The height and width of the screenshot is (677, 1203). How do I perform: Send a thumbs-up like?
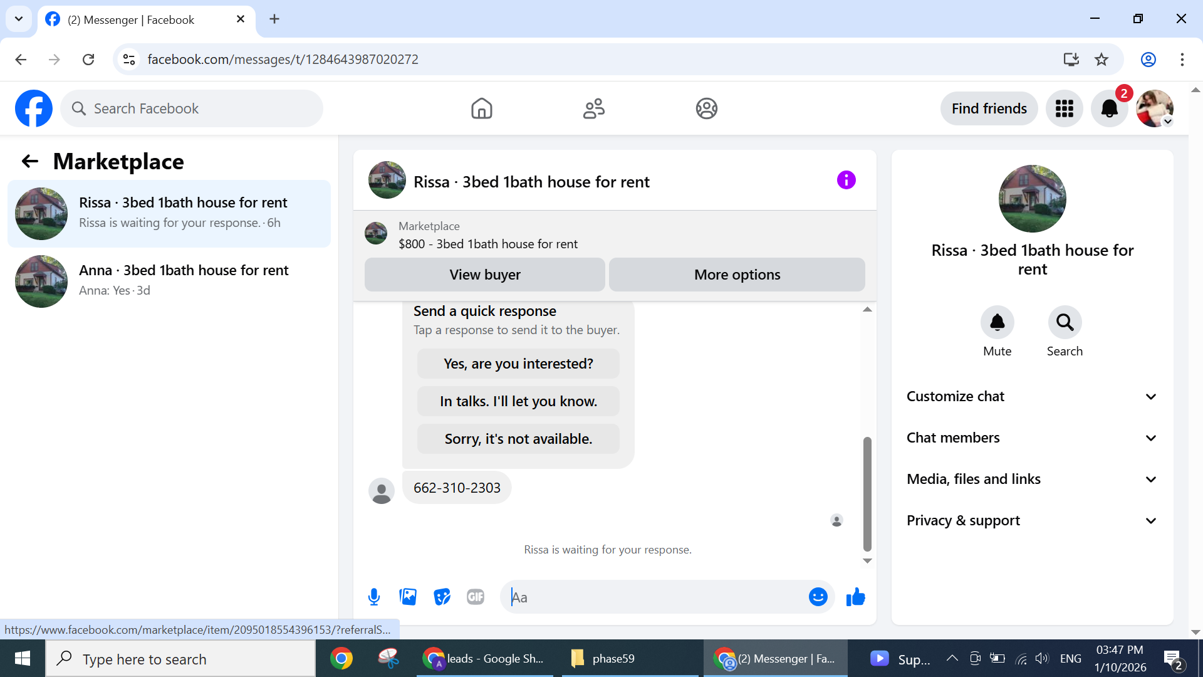click(x=855, y=597)
